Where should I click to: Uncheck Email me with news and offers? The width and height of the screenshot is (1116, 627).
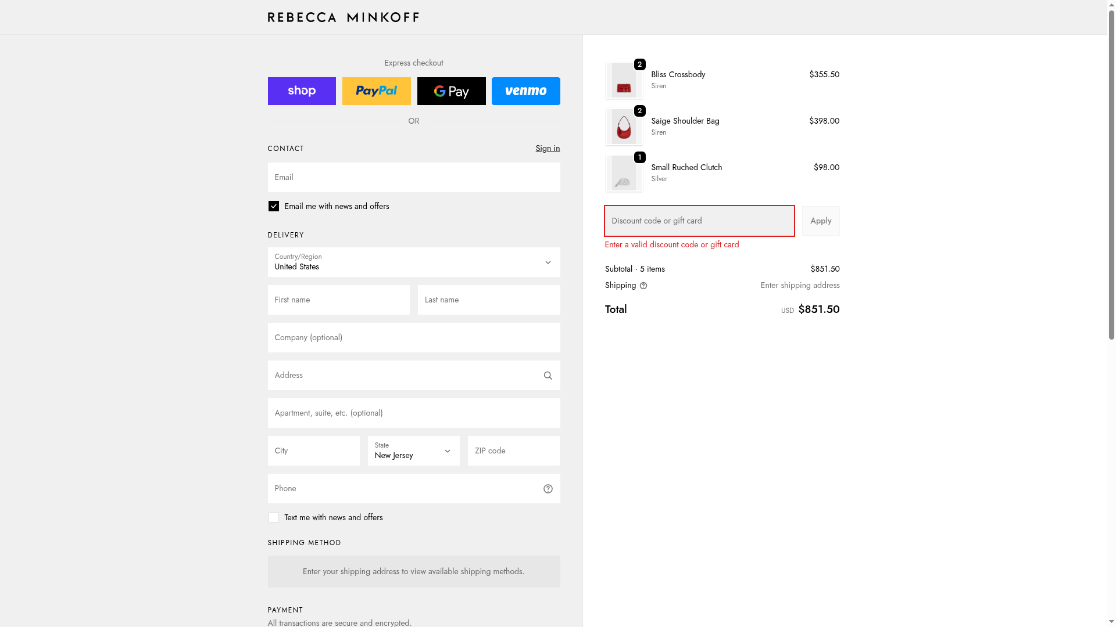point(274,206)
